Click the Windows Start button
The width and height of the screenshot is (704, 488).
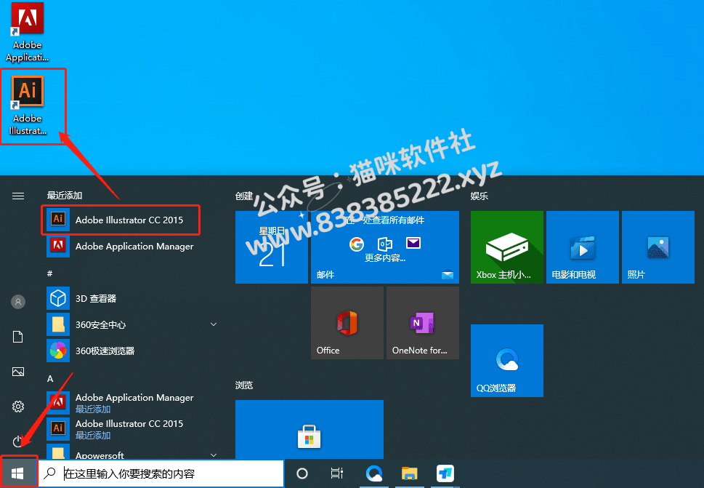coord(18,473)
